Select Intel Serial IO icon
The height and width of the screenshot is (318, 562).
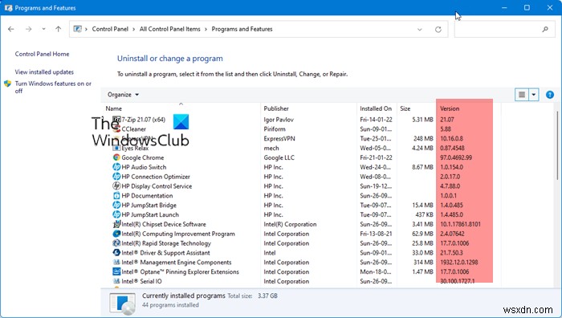(116, 281)
